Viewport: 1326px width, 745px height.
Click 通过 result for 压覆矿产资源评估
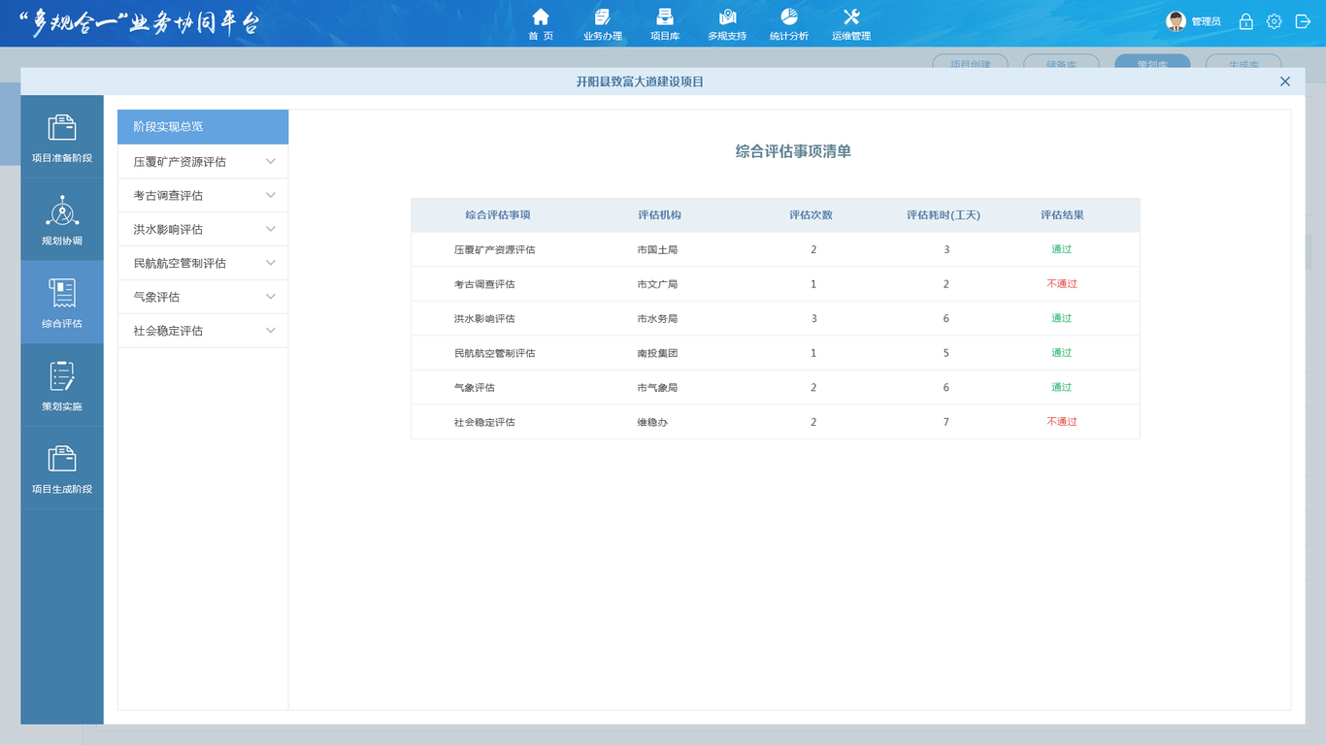click(x=1062, y=249)
